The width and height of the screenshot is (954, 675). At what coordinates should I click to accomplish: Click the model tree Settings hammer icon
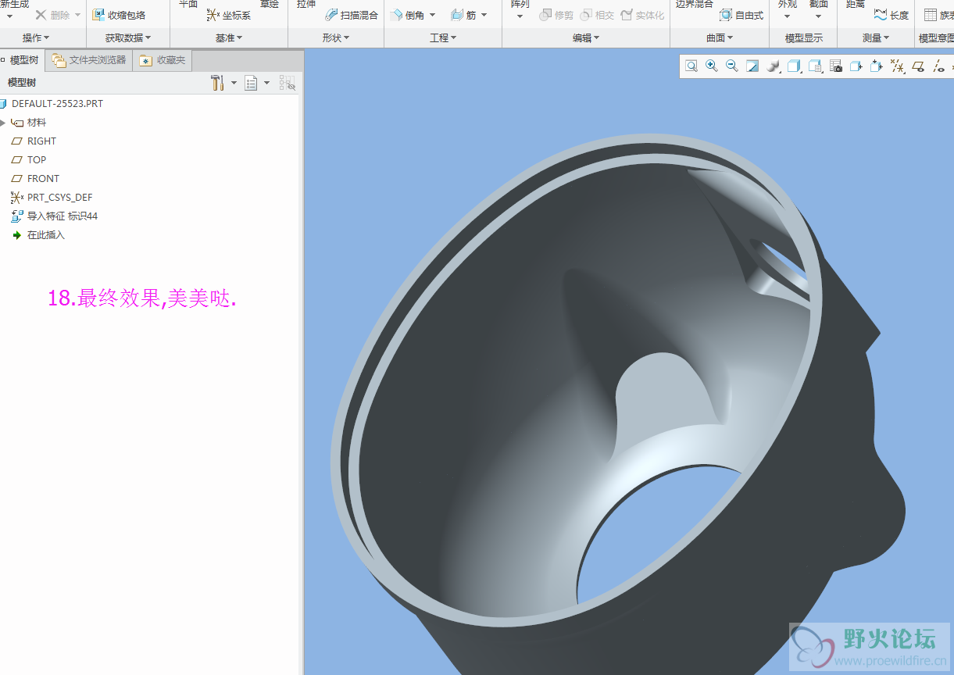[217, 83]
